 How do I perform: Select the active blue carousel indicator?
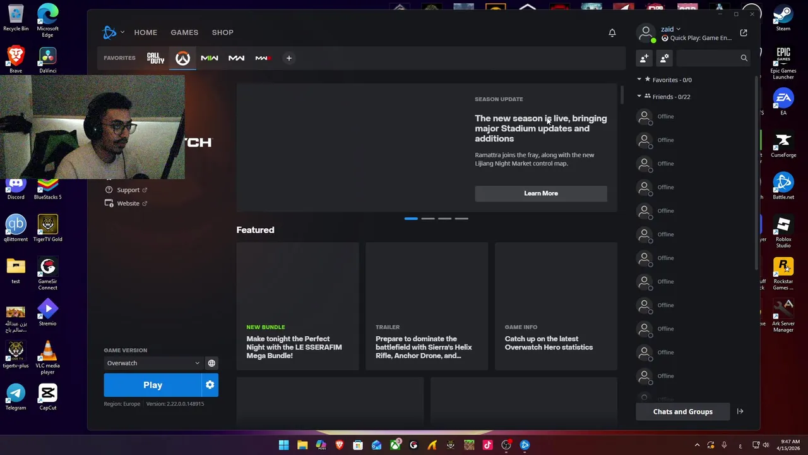coord(411,219)
